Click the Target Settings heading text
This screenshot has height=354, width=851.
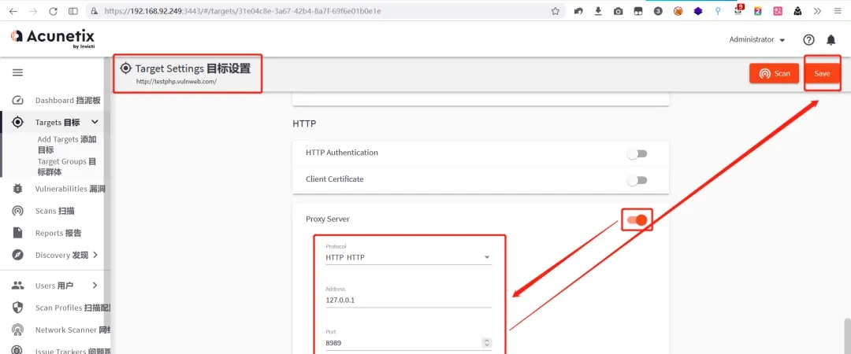pos(193,68)
